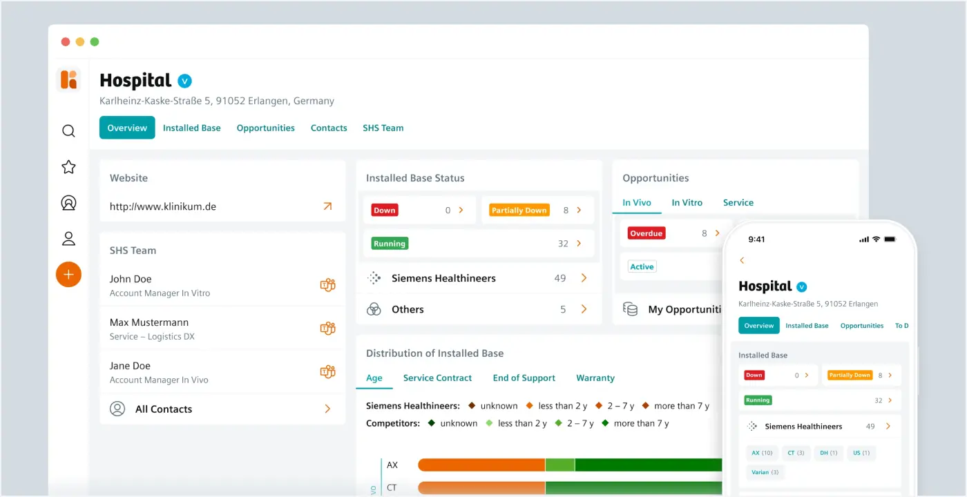Select the Others manufacturer globe icon

[x=374, y=309]
